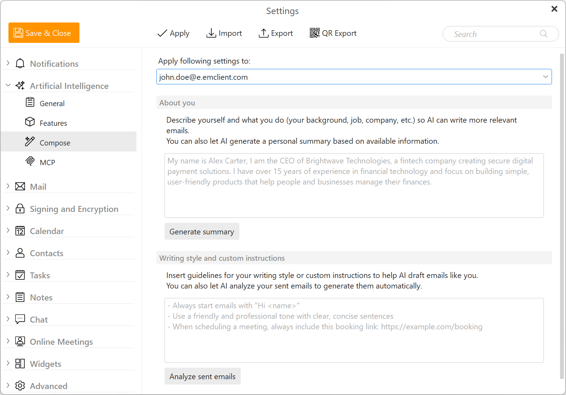Click the Notes page icon

tap(20, 297)
